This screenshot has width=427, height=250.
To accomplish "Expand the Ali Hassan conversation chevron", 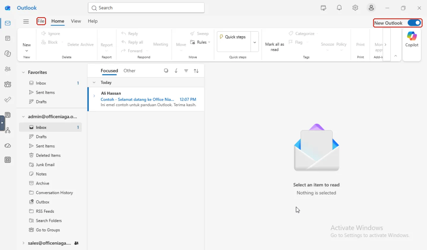I will click(x=94, y=96).
